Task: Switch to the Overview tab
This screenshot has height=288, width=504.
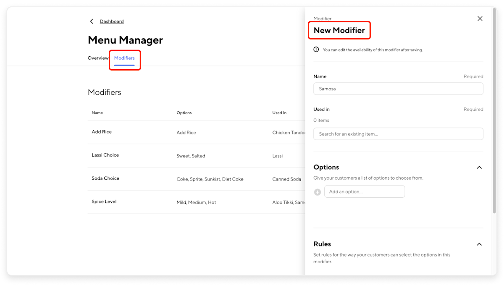Action: pyautogui.click(x=98, y=58)
